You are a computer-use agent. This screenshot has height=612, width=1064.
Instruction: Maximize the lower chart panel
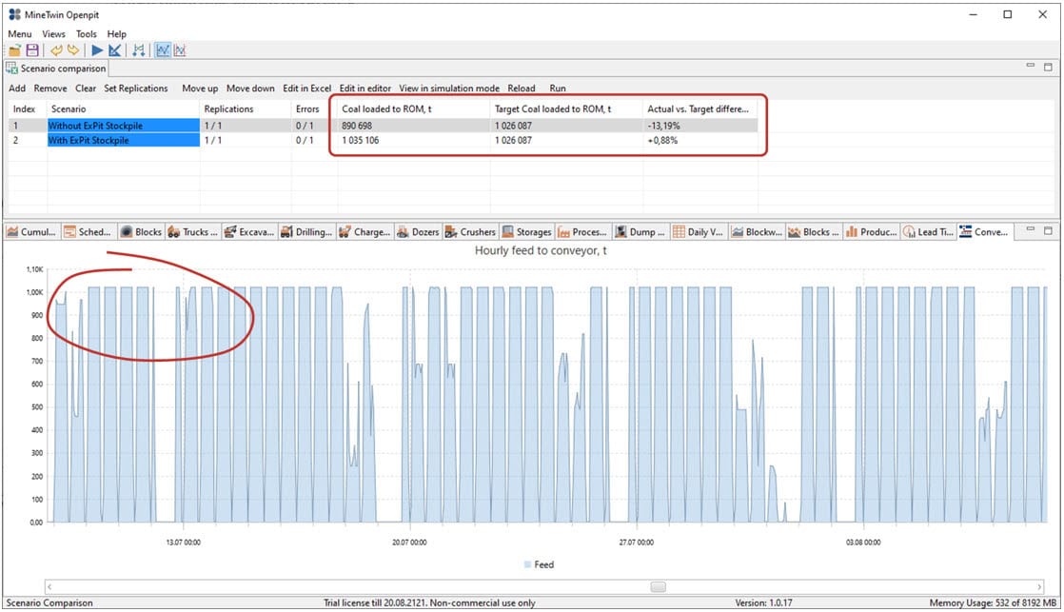(x=1050, y=230)
